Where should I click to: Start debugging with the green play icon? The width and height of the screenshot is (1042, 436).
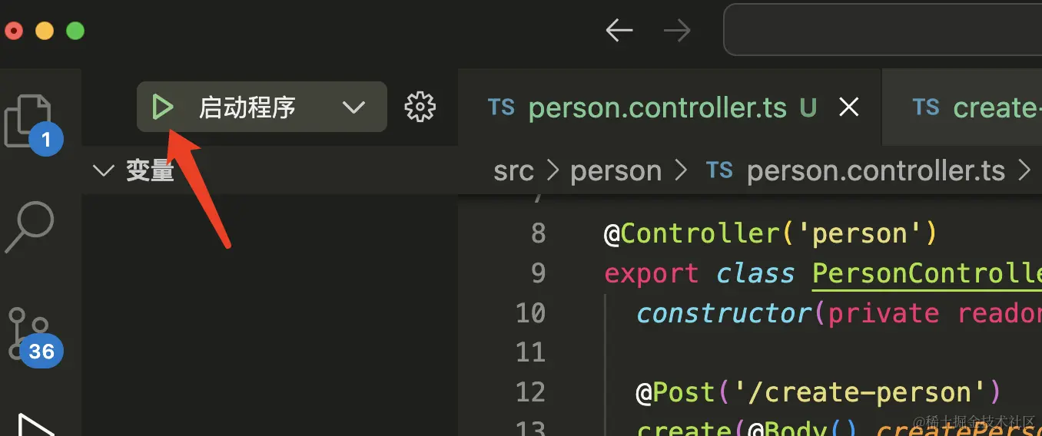[162, 107]
